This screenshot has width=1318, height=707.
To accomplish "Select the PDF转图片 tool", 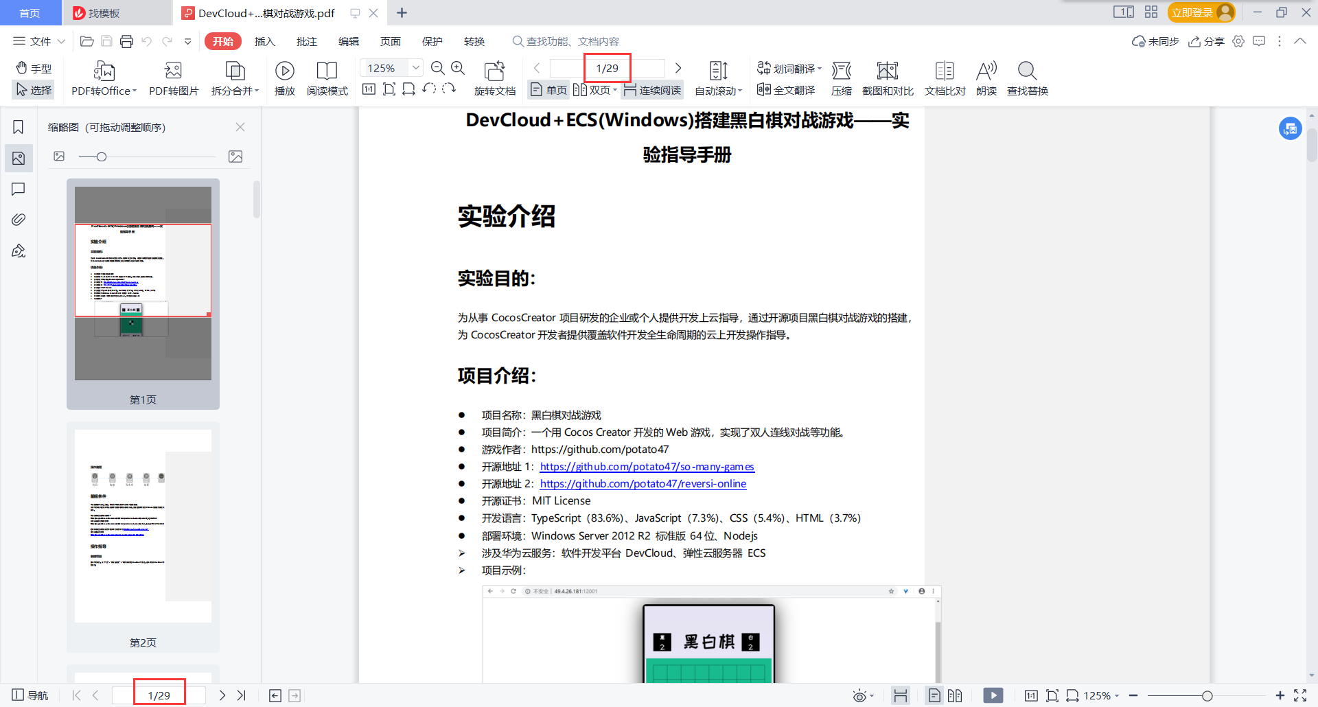I will pos(173,78).
